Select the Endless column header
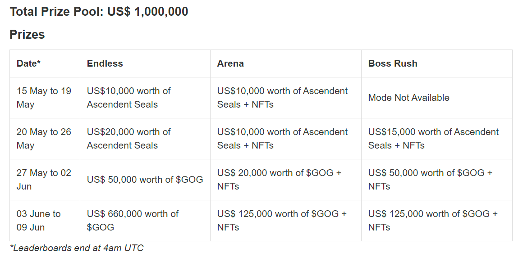This screenshot has width=532, height=262. 105,63
